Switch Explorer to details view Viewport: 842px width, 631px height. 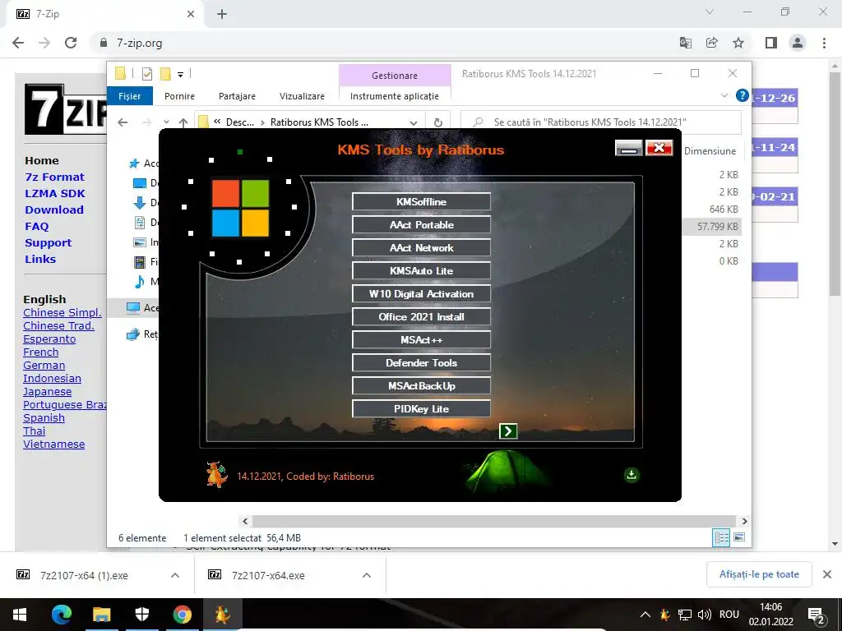pyautogui.click(x=721, y=537)
